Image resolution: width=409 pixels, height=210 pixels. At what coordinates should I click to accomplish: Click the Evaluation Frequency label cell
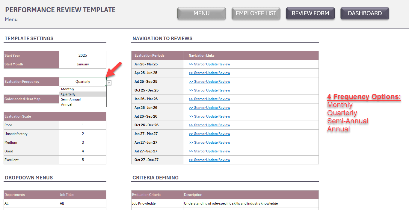tap(31, 82)
